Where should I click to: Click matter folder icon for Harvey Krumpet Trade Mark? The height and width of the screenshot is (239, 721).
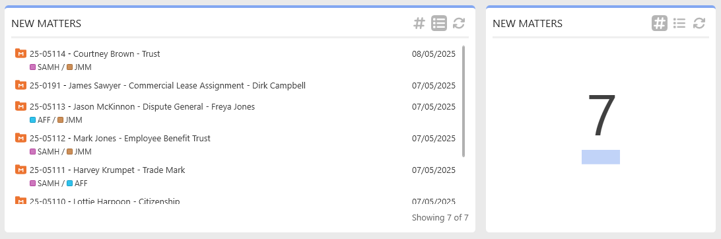click(20, 170)
